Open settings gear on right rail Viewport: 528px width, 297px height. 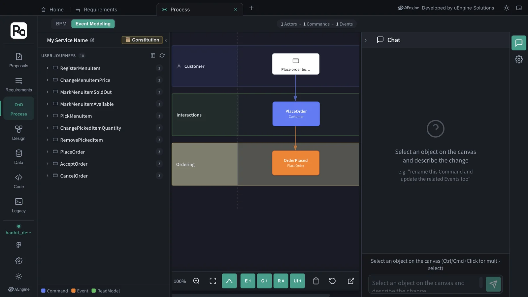coord(519,59)
